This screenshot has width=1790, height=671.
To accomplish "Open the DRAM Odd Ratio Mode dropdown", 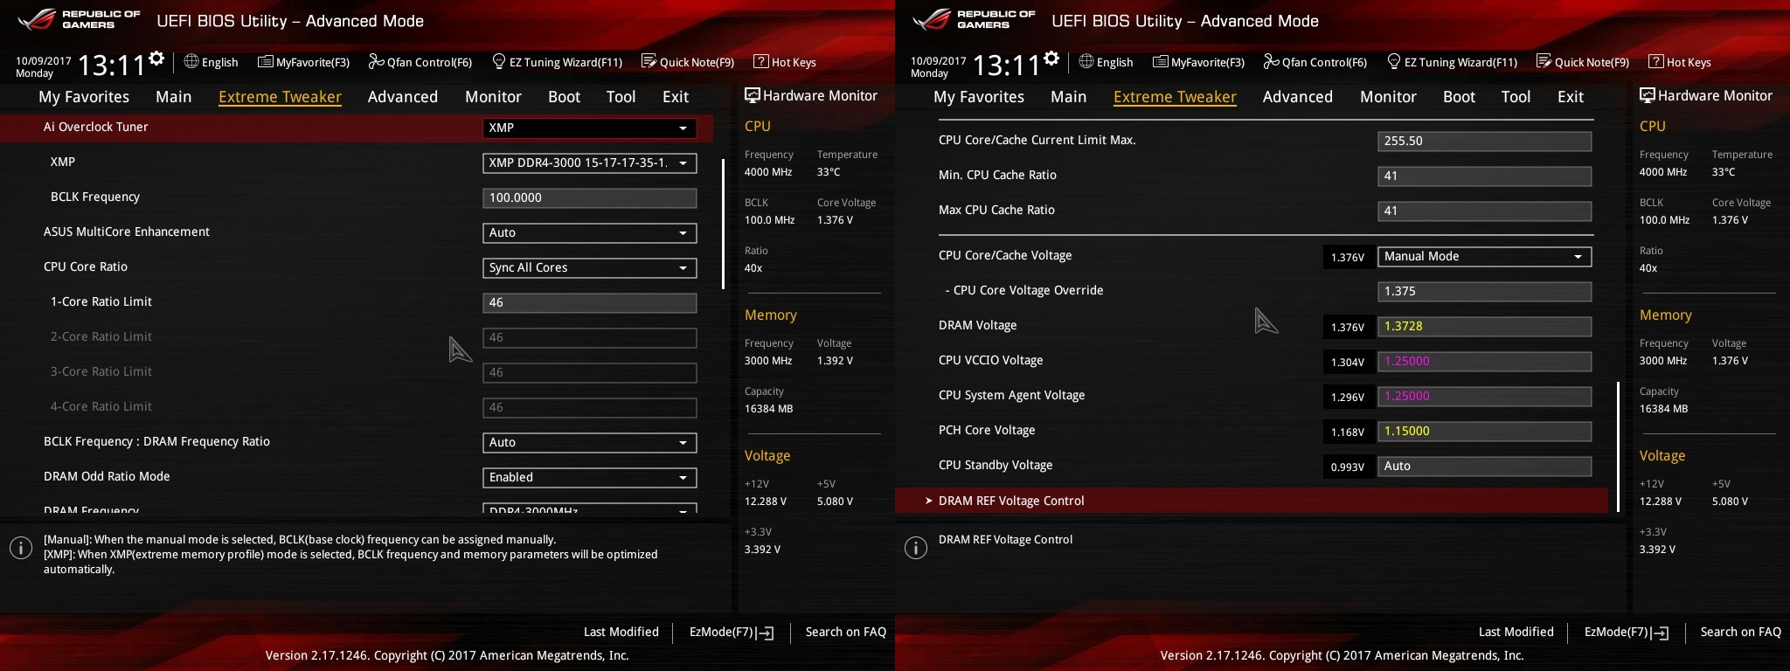I will tap(590, 477).
